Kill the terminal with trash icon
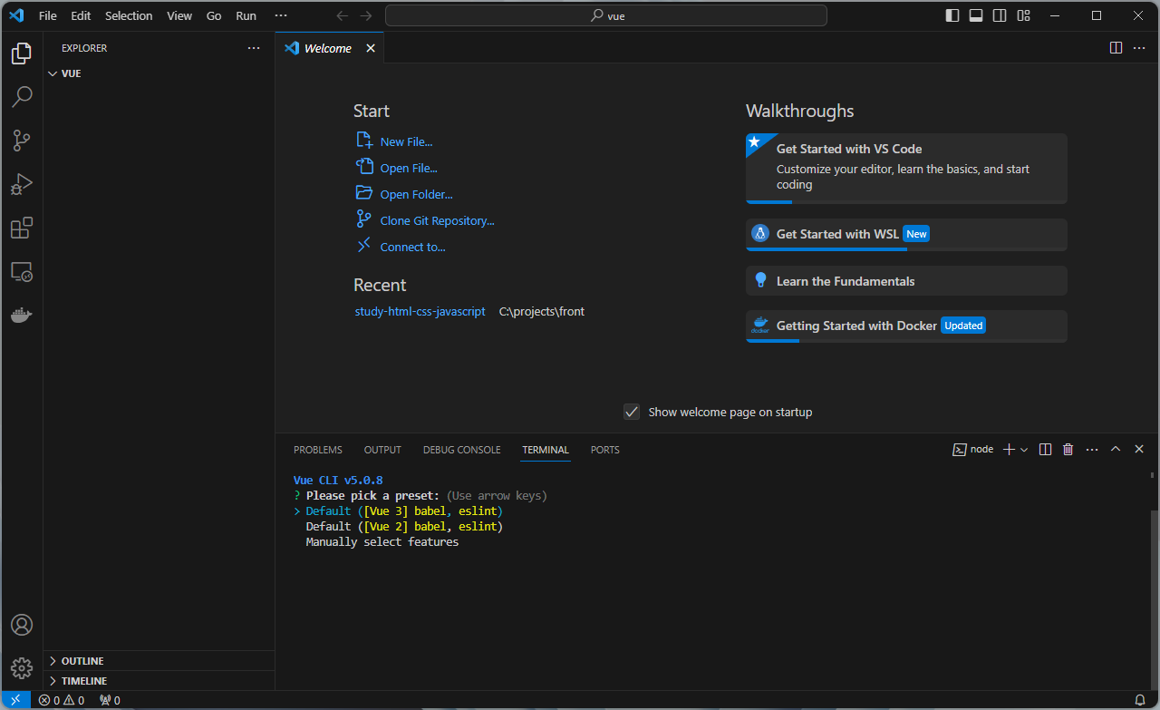This screenshot has height=710, width=1160. (1068, 450)
